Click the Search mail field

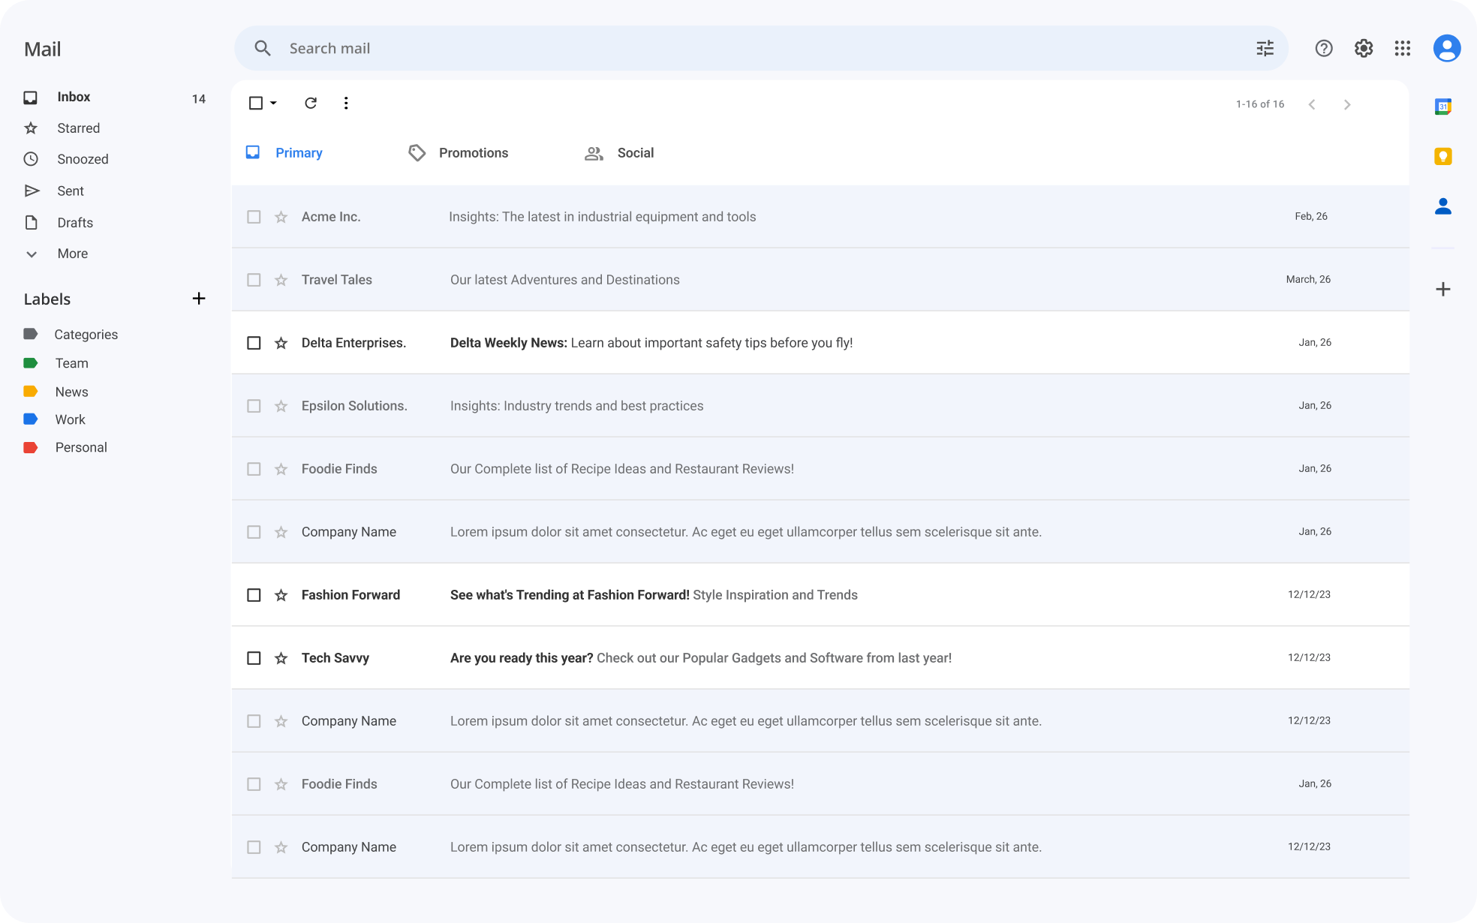[x=762, y=48]
